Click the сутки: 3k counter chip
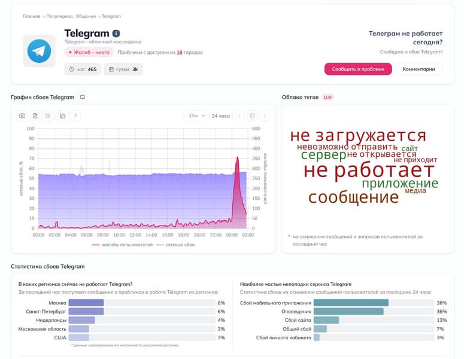The height and width of the screenshot is (359, 464). click(123, 69)
